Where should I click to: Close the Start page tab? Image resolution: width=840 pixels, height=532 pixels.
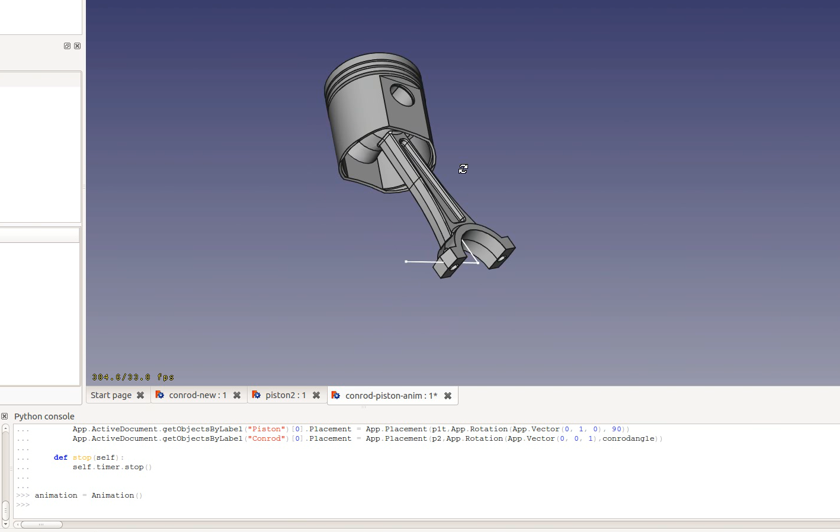click(140, 395)
